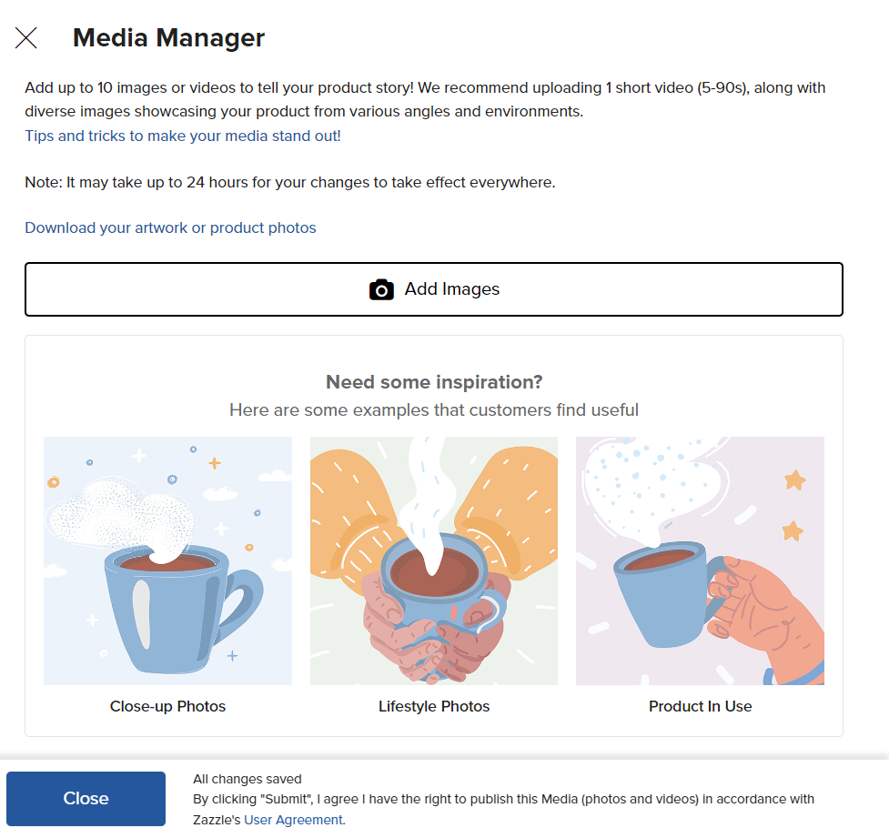Select the Lifestyle Photos hands-holding-mug illustration
Image resolution: width=889 pixels, height=838 pixels.
(x=434, y=560)
